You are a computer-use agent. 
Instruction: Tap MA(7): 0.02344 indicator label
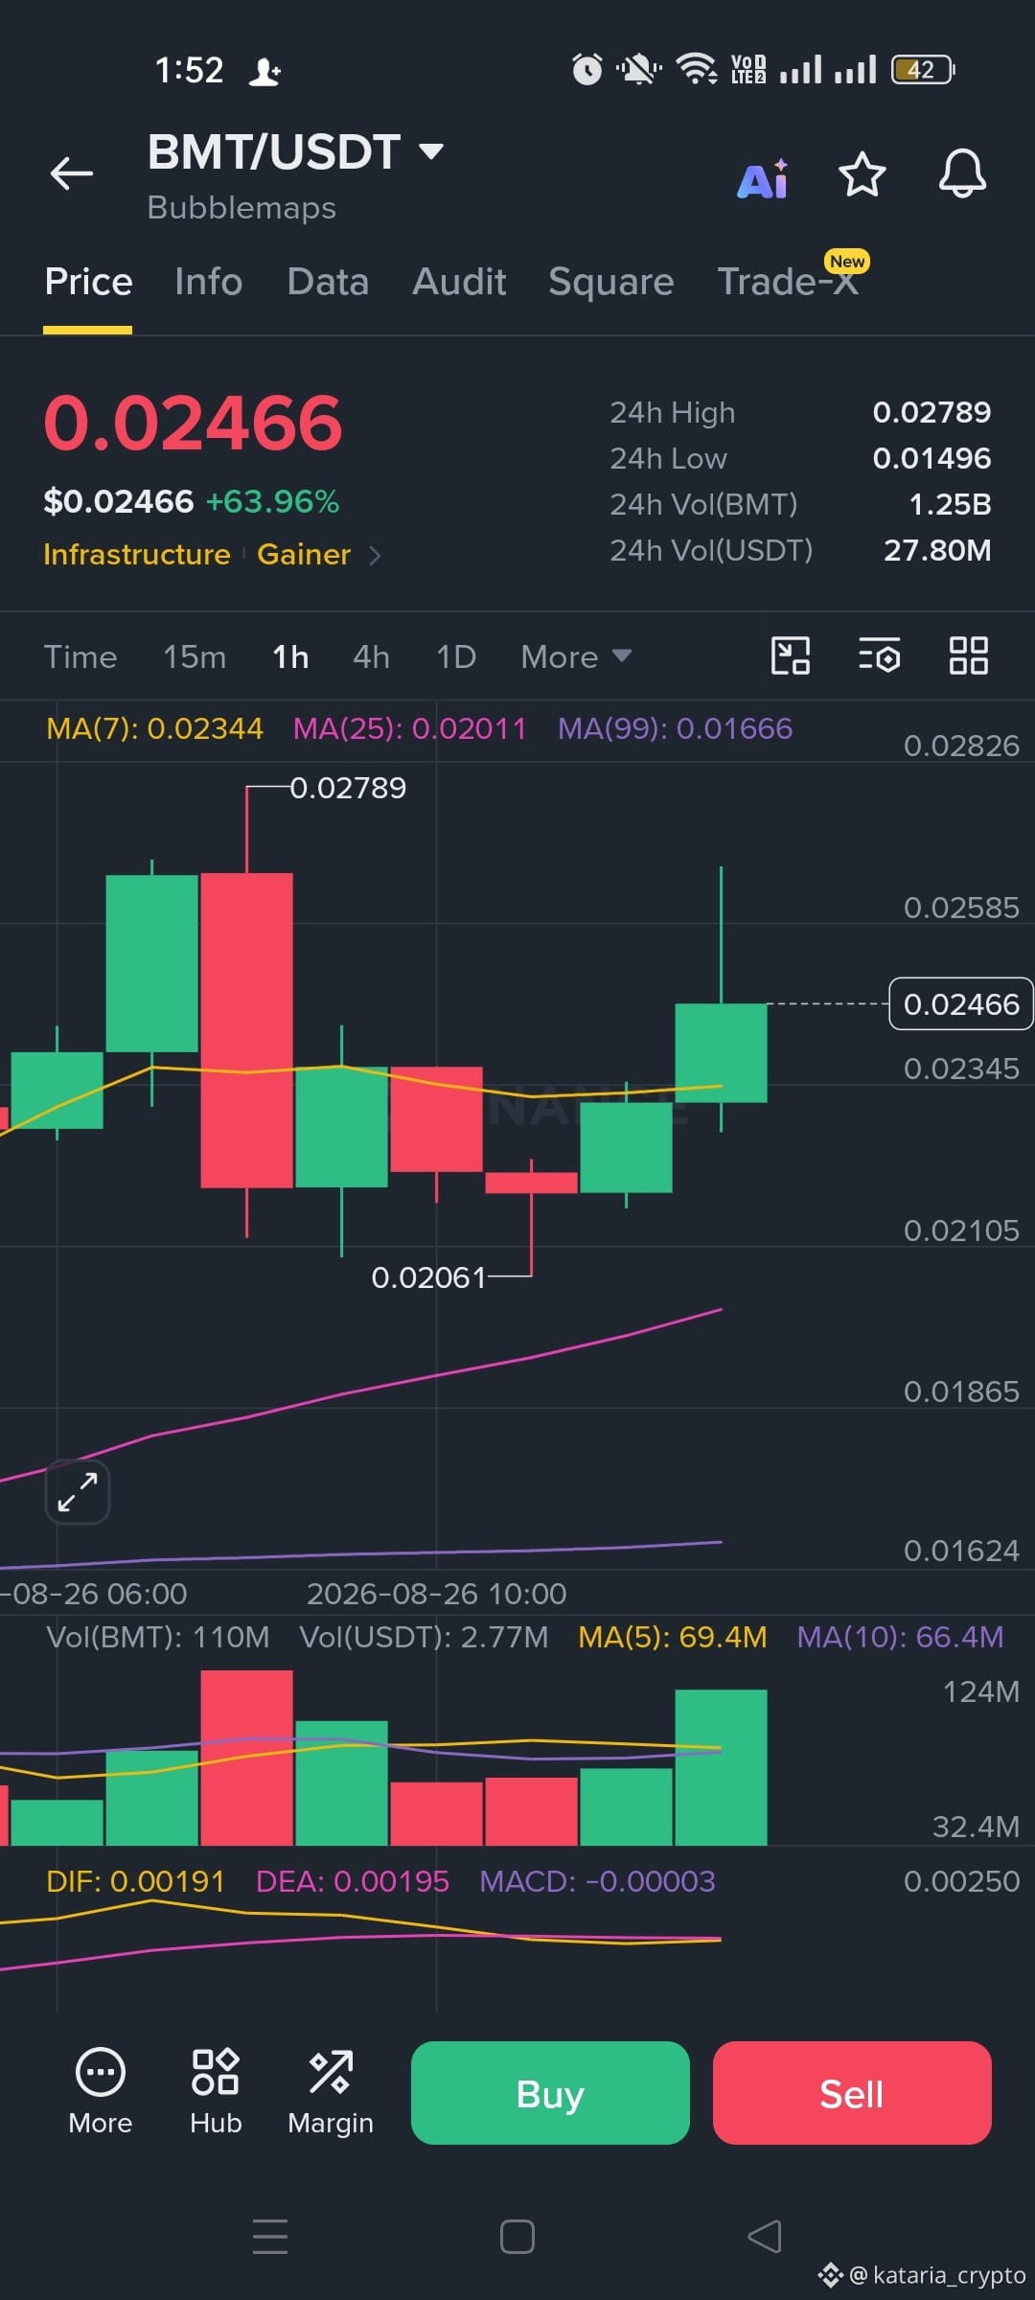154,728
